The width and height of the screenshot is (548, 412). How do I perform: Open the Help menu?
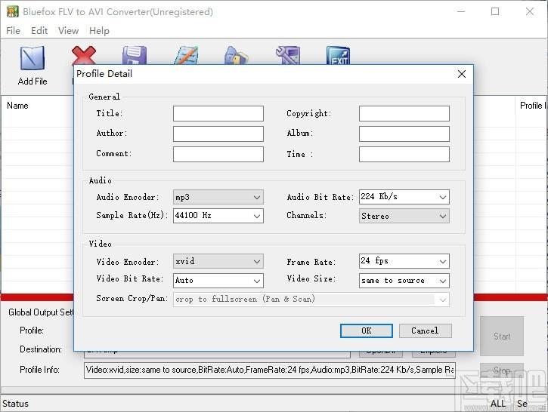[99, 31]
